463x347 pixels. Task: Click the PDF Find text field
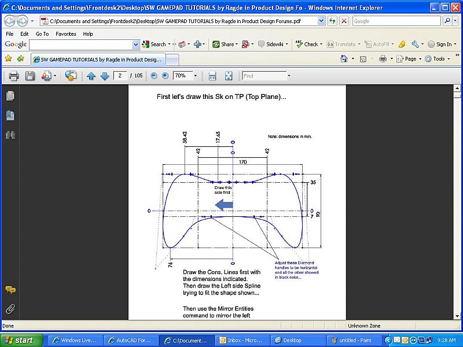pos(264,76)
